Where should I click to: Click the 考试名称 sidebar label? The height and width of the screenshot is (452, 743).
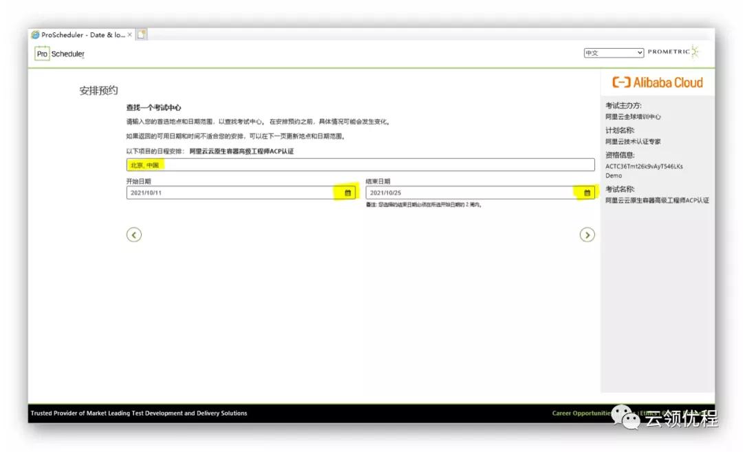click(619, 189)
